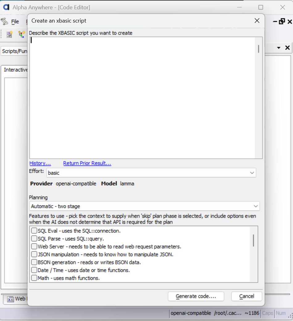Expand the Planning dropdown arrow
The image size is (293, 321).
(x=256, y=206)
